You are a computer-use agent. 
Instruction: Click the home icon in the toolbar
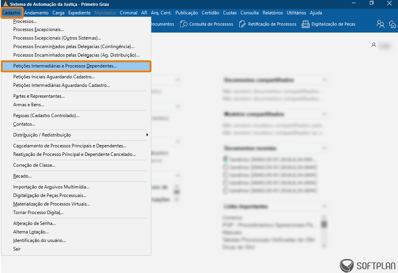(x=393, y=24)
